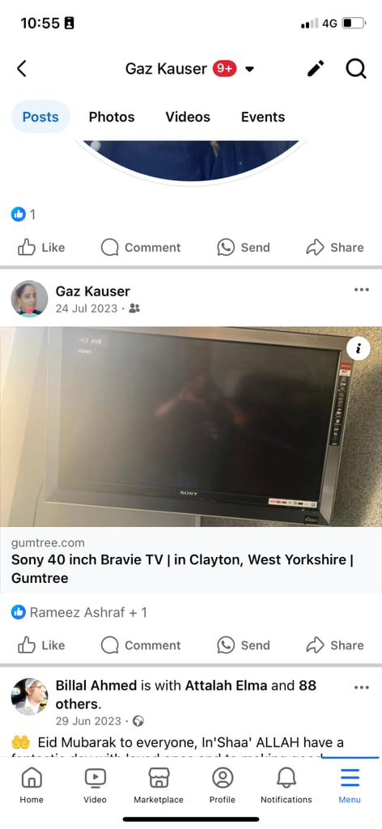Tap the info icon on TV image
This screenshot has height=829, width=382.
point(359,348)
